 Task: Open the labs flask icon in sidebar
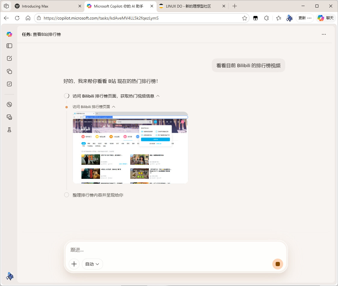pyautogui.click(x=9, y=130)
